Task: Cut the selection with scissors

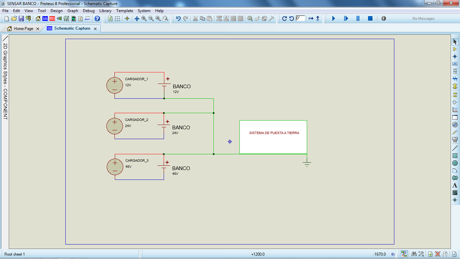Action: tap(195, 19)
